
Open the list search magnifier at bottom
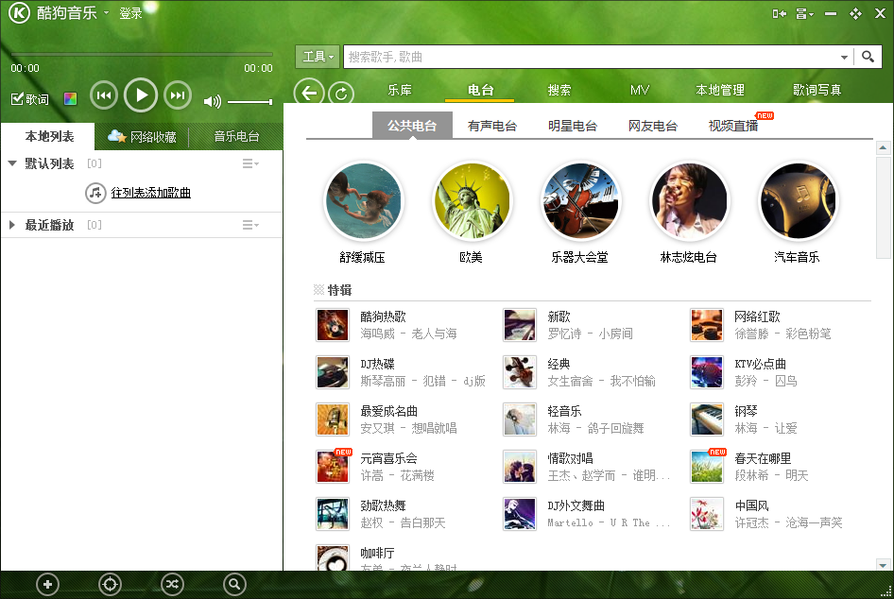(234, 584)
